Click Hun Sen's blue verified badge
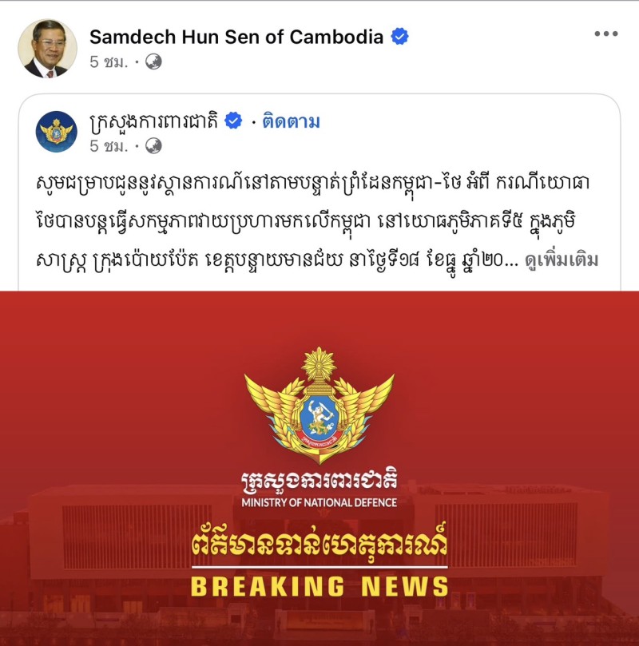 399,37
